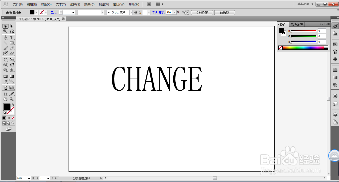
Task: Adjust the red R slider handle
Action: pos(291,32)
